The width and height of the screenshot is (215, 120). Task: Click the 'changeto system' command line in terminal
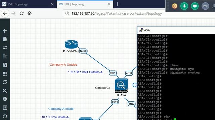coord(169,73)
